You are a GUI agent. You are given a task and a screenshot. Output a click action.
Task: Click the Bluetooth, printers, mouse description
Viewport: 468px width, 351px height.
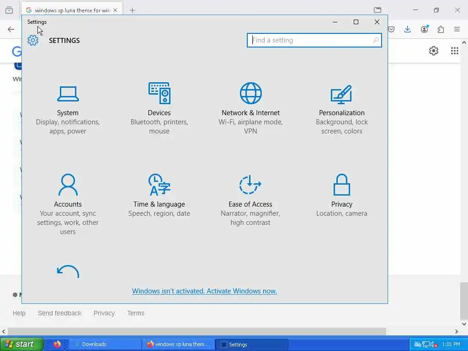pos(159,127)
